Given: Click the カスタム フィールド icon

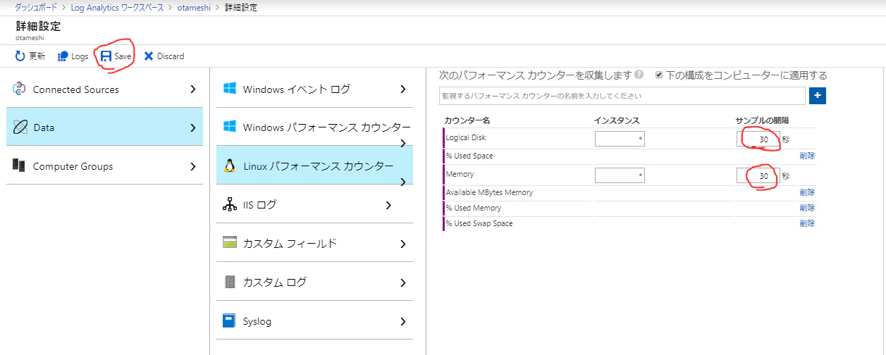Looking at the screenshot, I should tap(229, 243).
